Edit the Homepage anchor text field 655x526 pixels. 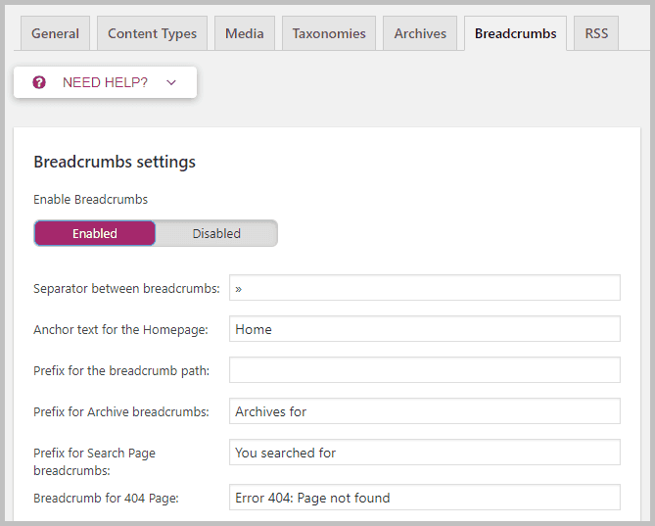click(x=424, y=329)
